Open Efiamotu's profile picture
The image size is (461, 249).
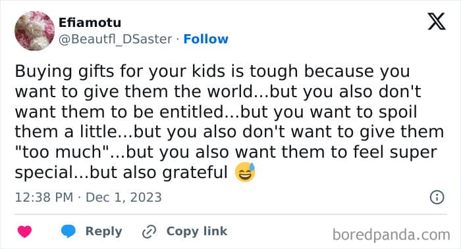35,31
